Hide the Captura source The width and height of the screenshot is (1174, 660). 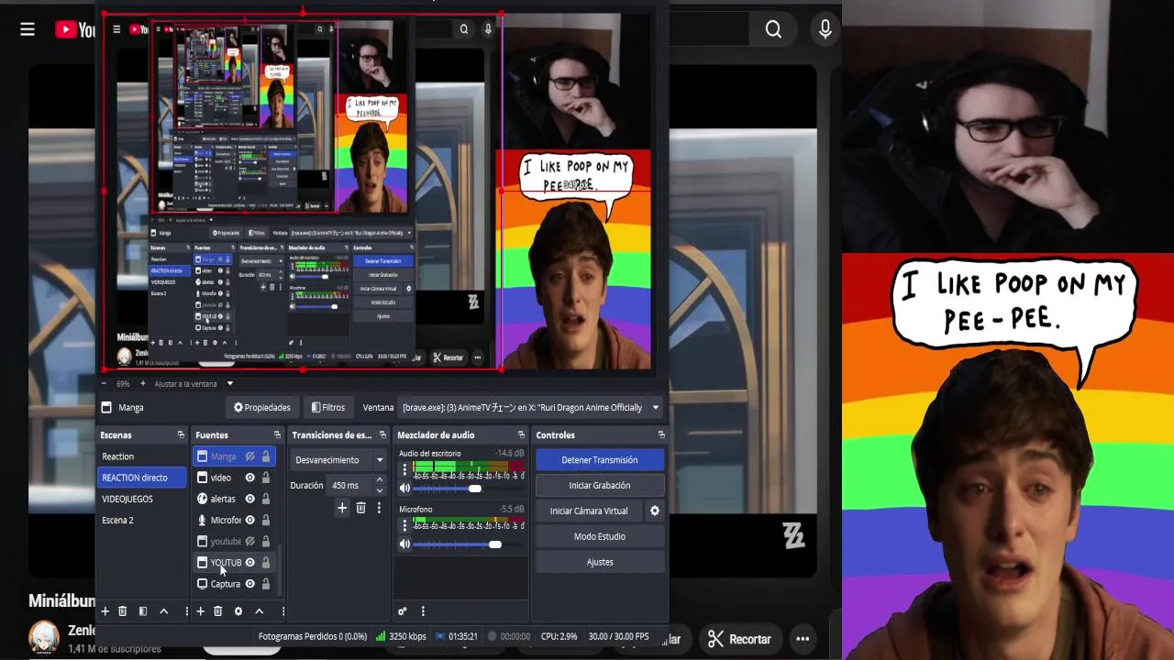[x=249, y=584]
